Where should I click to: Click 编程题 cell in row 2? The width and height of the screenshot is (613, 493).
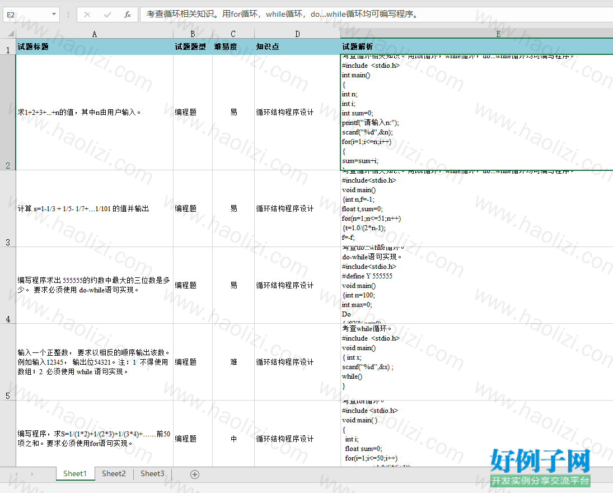tap(193, 112)
